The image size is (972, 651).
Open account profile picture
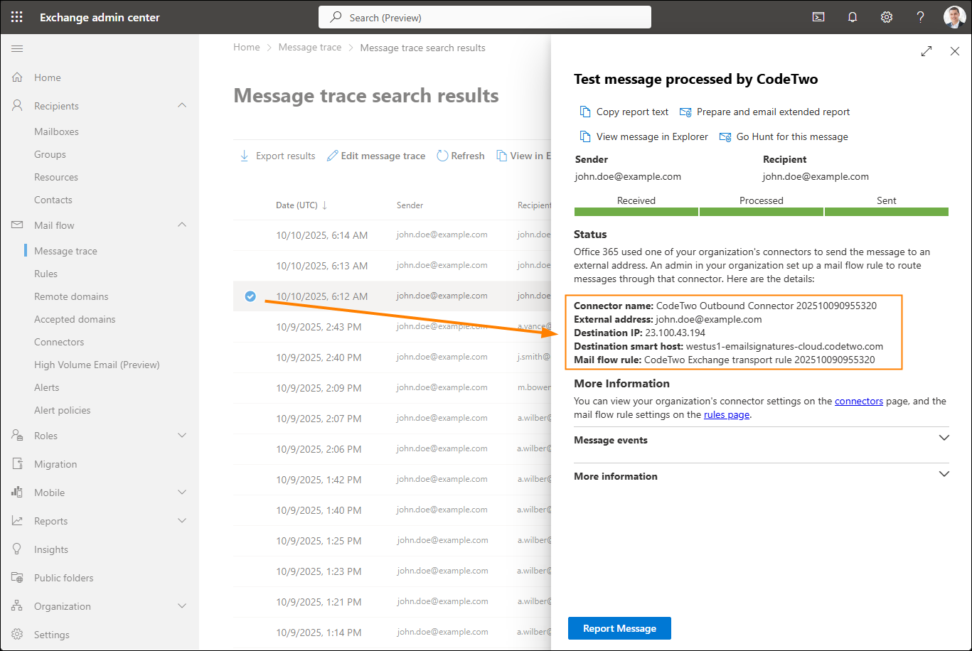954,17
